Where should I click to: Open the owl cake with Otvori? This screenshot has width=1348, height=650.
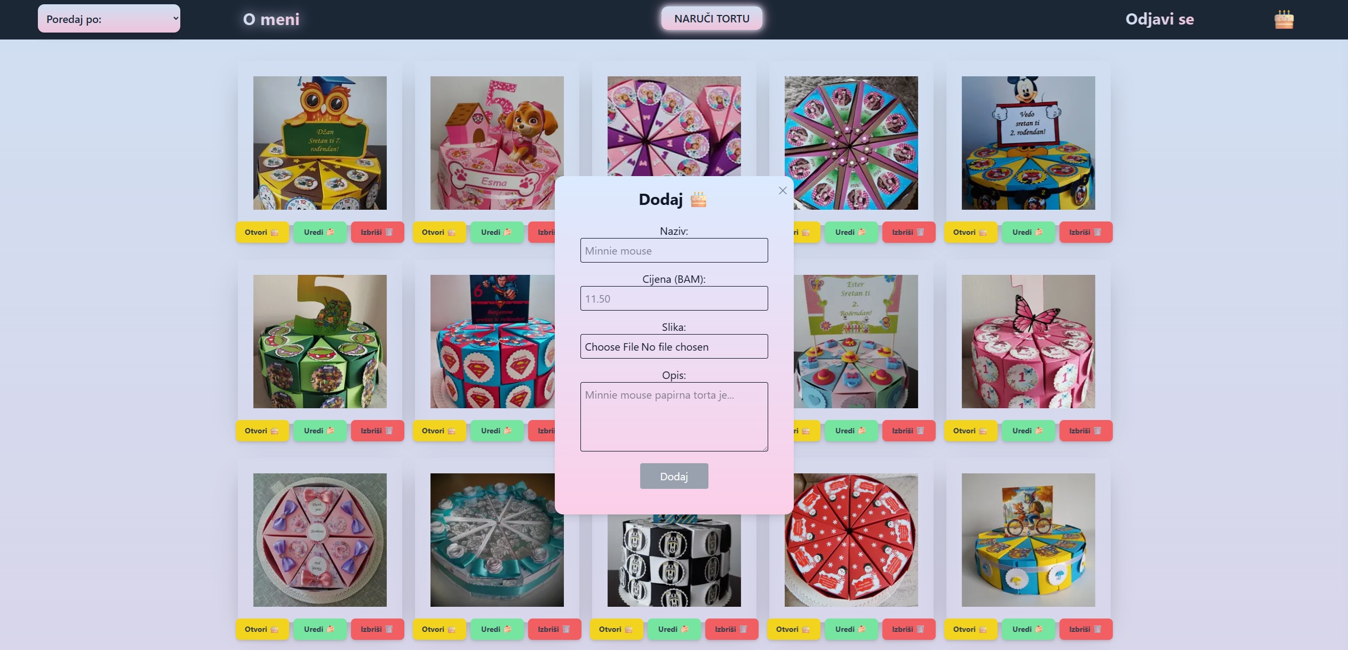(262, 232)
